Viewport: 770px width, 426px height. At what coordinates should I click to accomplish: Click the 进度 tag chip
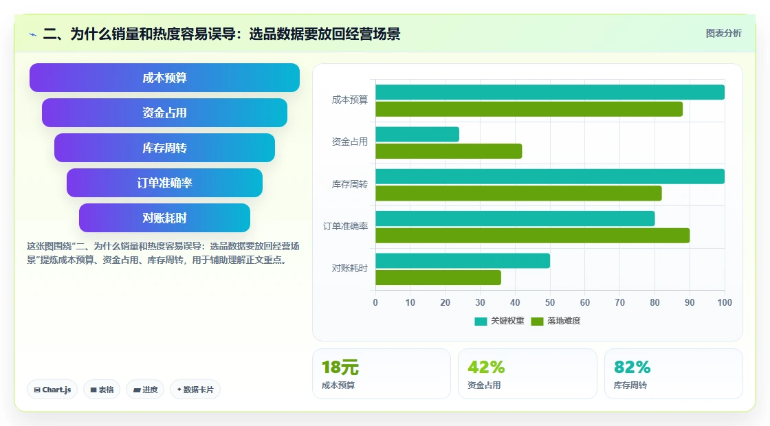coord(145,390)
